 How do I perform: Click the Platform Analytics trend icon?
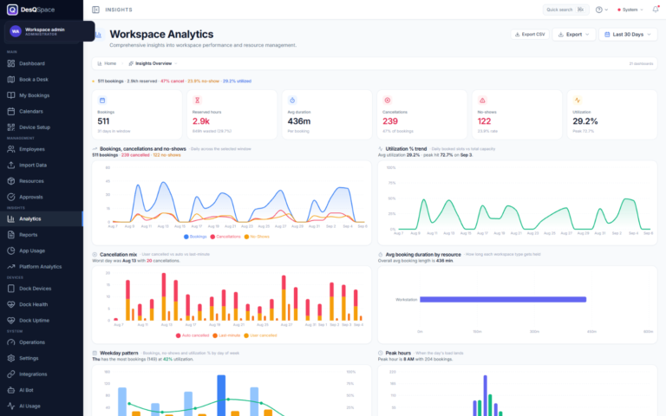[x=11, y=267]
